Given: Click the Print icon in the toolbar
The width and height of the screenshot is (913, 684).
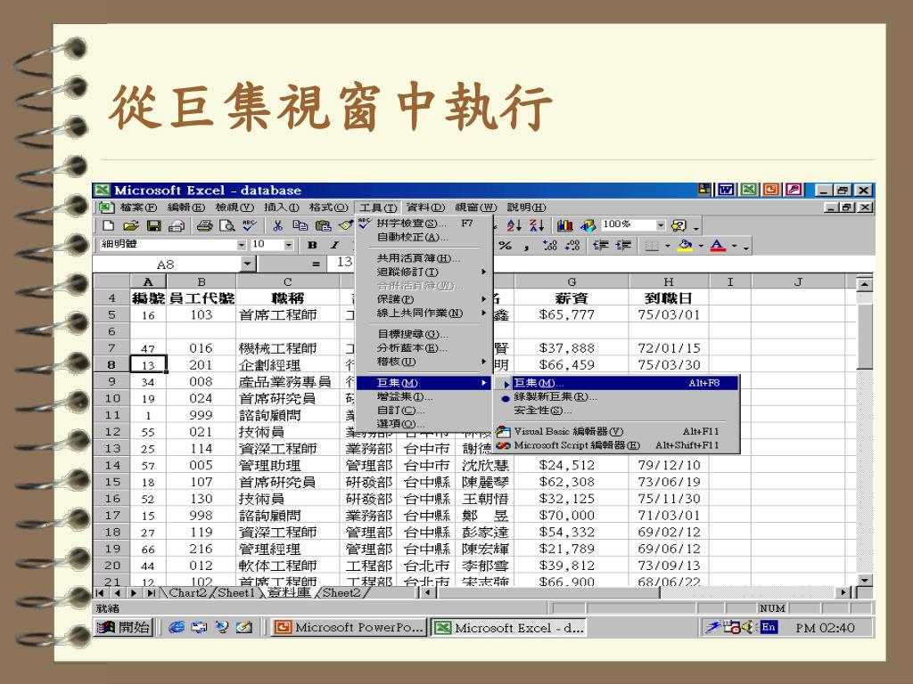Looking at the screenshot, I should 204,225.
